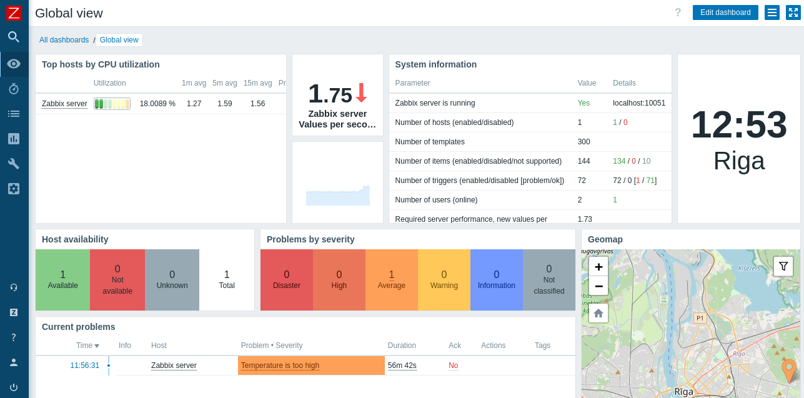Open the Geomap filter funnel
The height and width of the screenshot is (398, 804).
783,266
